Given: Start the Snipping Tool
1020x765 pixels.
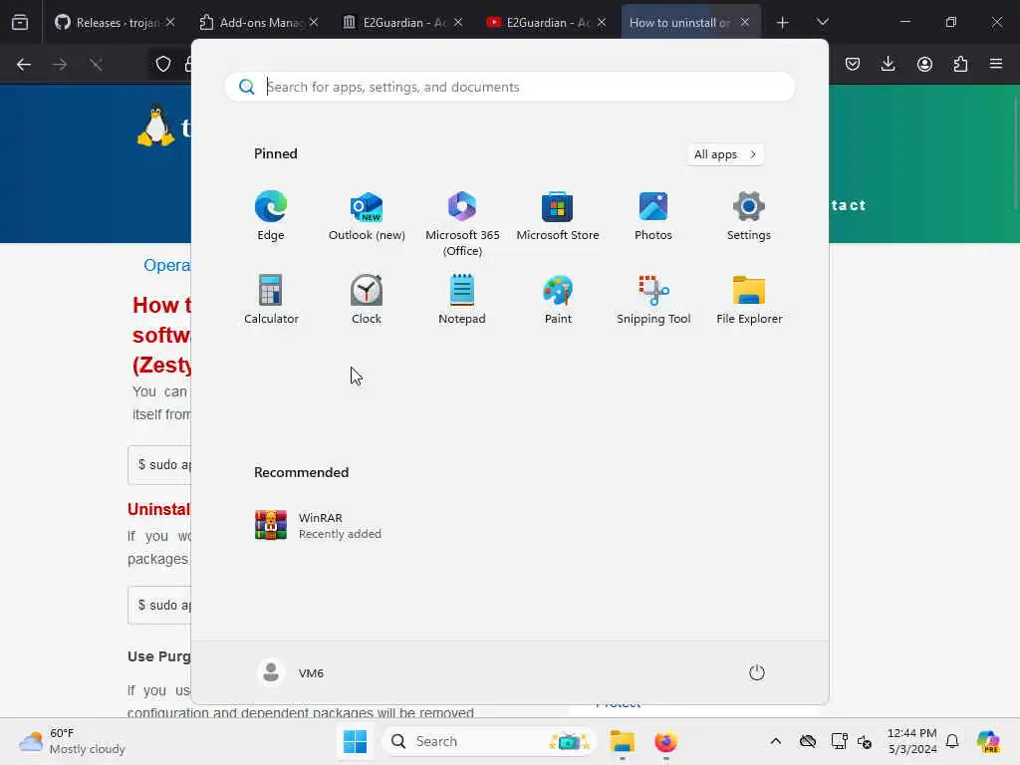Looking at the screenshot, I should coord(653,299).
